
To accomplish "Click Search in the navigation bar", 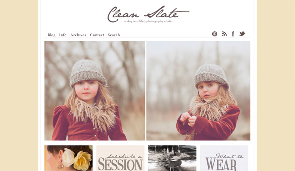I will pos(114,35).
